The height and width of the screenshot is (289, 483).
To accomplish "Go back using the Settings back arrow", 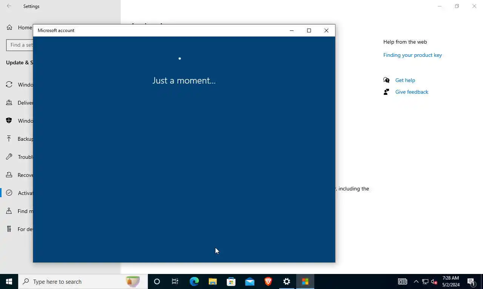I will 9,6.
